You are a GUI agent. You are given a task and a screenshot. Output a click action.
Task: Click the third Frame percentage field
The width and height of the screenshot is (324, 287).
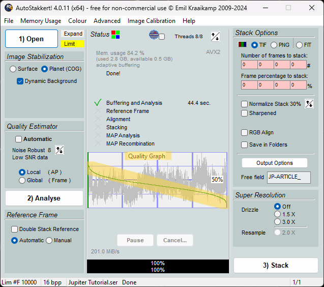(282, 85)
